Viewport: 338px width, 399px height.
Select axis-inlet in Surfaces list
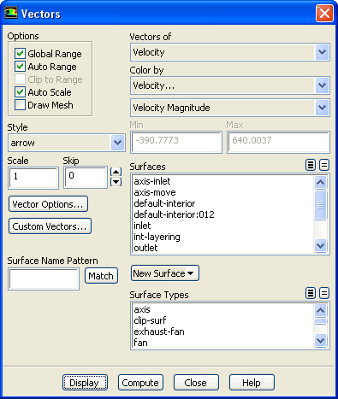coord(223,181)
